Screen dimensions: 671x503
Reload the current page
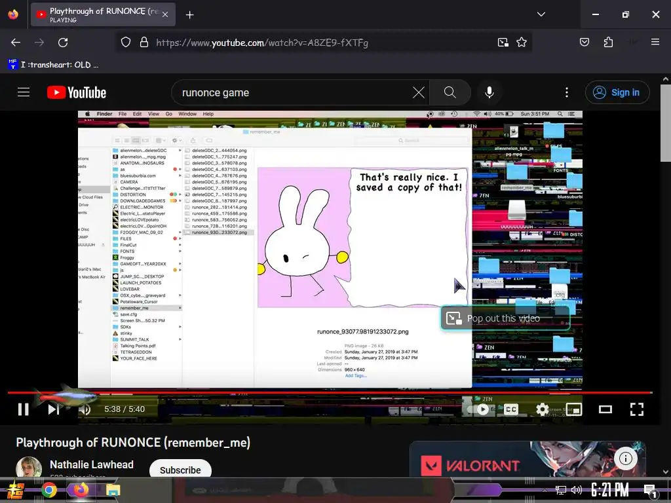click(x=63, y=43)
